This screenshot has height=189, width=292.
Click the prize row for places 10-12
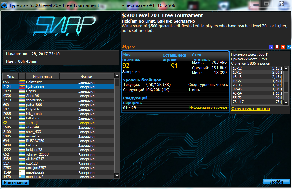pyautogui.click(x=258, y=68)
